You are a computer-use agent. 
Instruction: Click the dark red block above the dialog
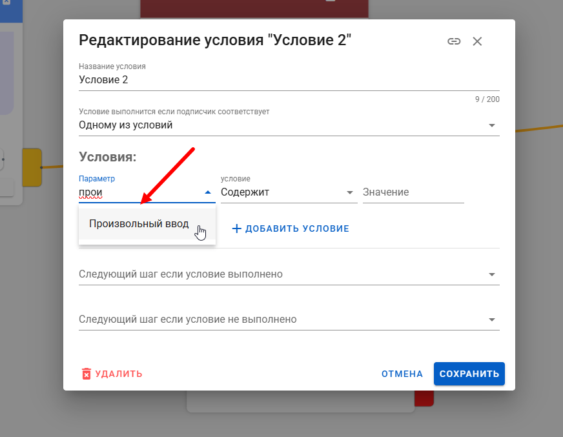pos(254,8)
